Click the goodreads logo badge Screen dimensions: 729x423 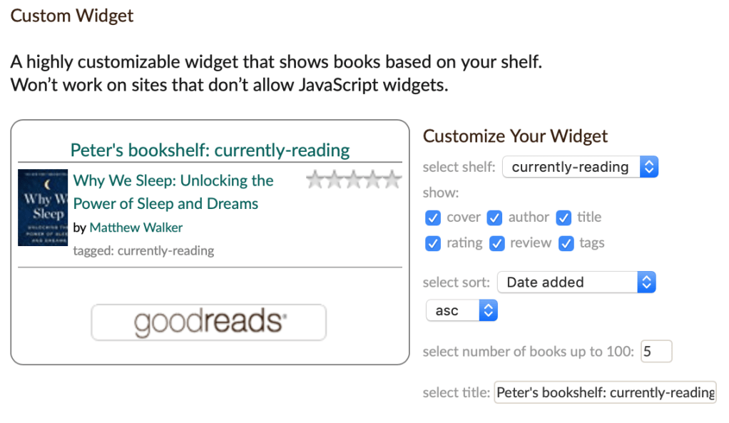(x=208, y=322)
